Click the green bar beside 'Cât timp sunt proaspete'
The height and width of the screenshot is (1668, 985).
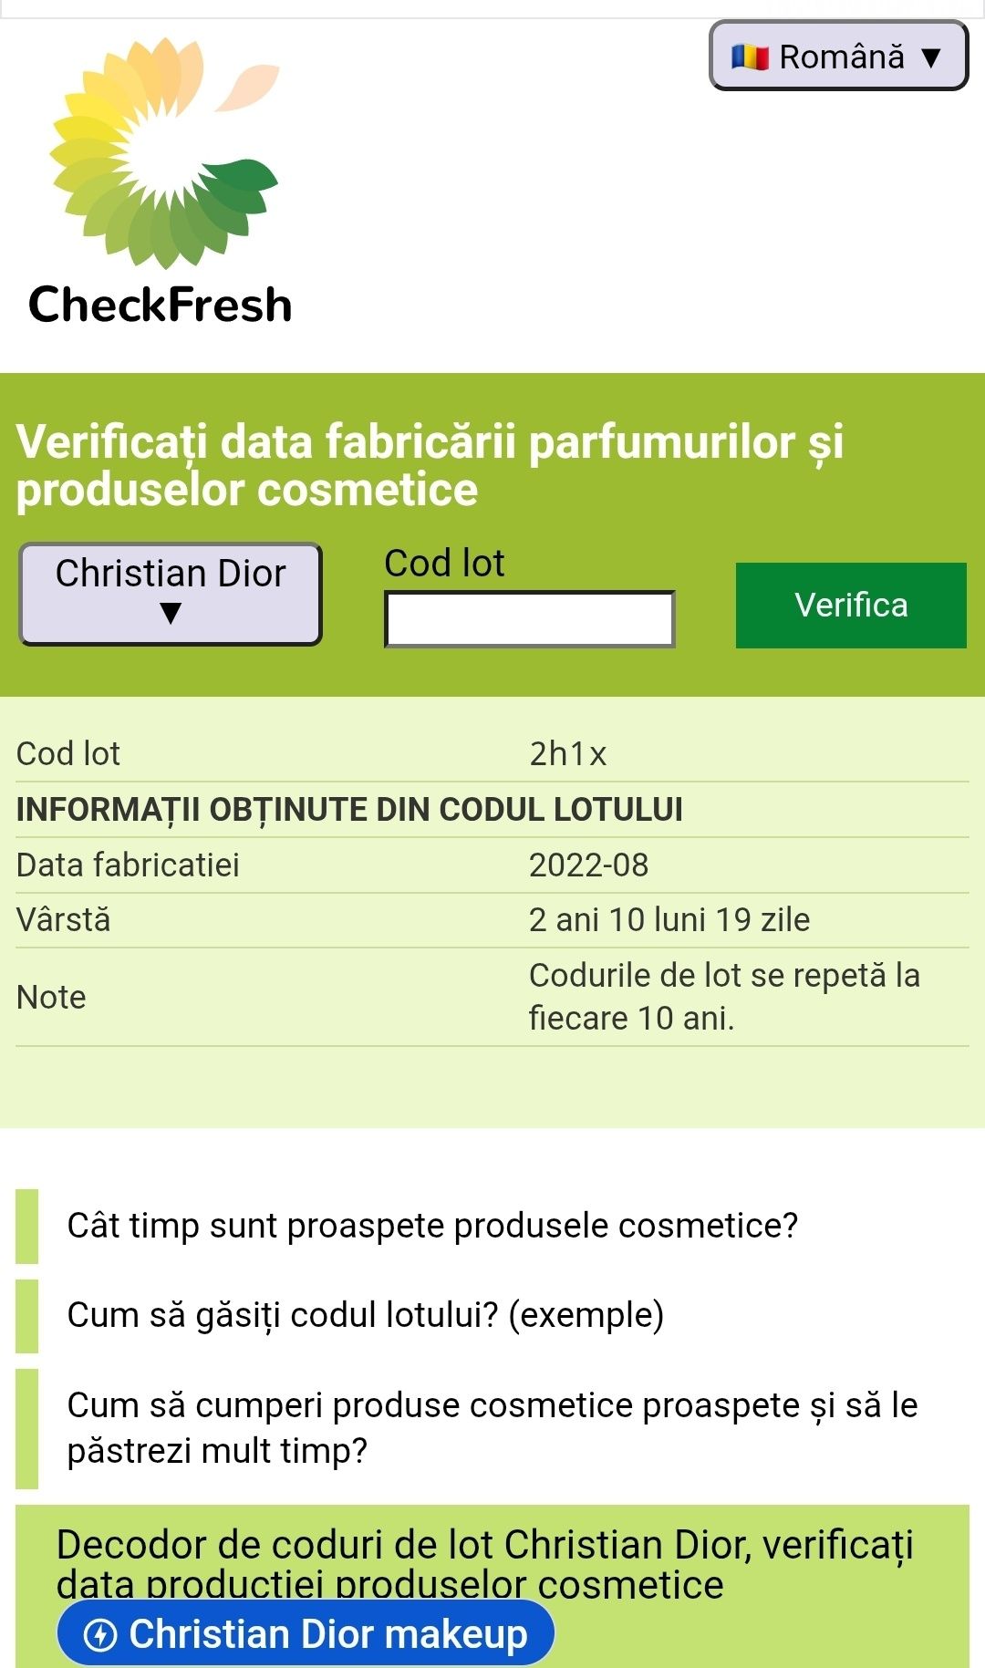[x=27, y=1226]
